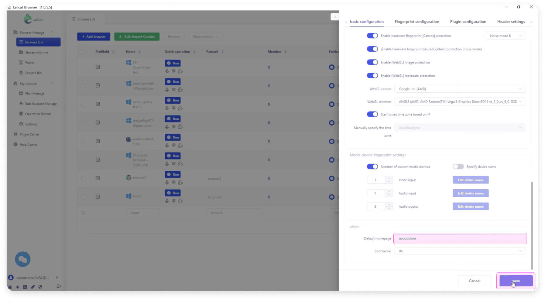Open the WebGL renderer dropdown

(x=460, y=101)
